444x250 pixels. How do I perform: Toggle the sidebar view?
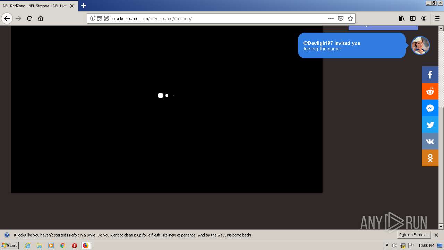[413, 18]
